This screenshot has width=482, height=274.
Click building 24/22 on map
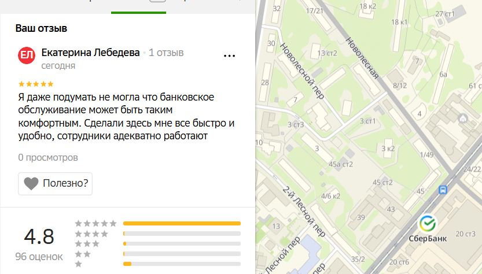tap(472, 169)
